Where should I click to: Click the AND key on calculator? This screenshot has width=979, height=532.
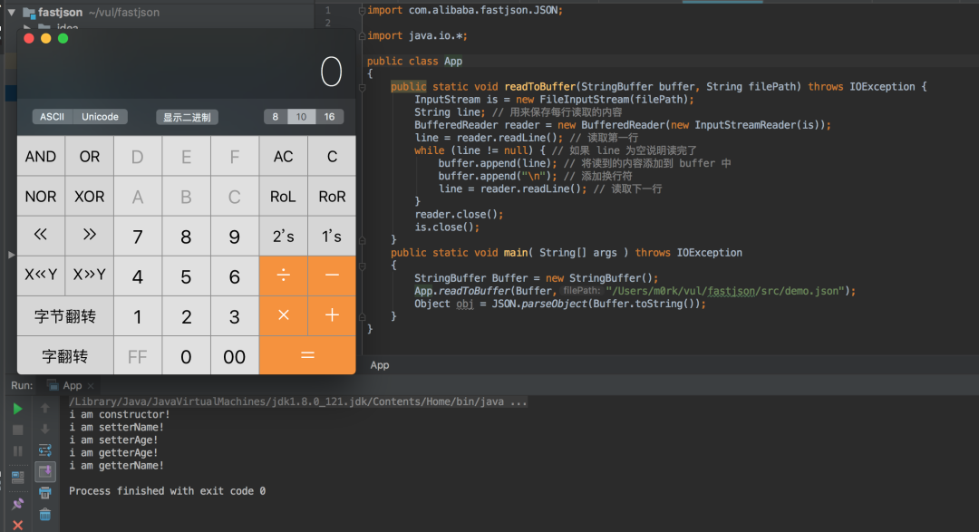click(41, 156)
